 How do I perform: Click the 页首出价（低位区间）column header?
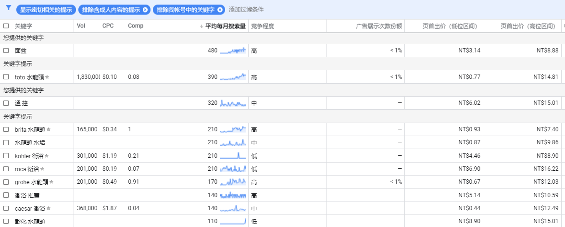click(x=451, y=26)
